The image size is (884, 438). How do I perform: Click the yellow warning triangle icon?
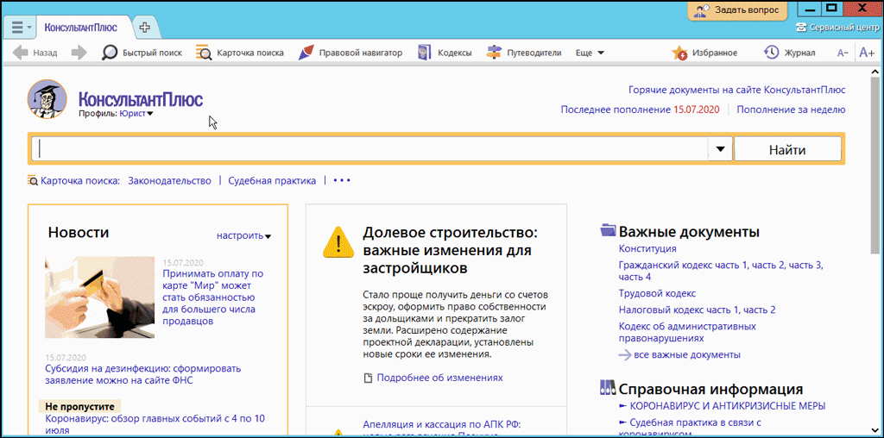coord(338,242)
